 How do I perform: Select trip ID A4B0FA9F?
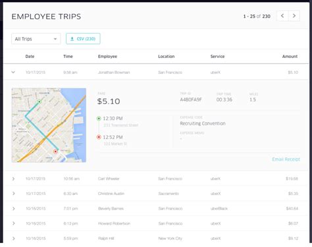click(x=191, y=99)
